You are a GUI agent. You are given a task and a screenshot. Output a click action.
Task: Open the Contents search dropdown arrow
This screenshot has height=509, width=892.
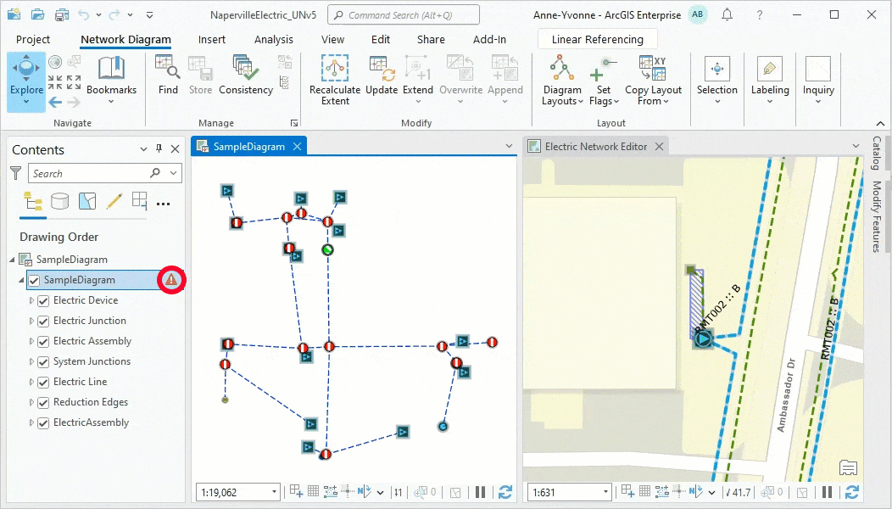[174, 172]
